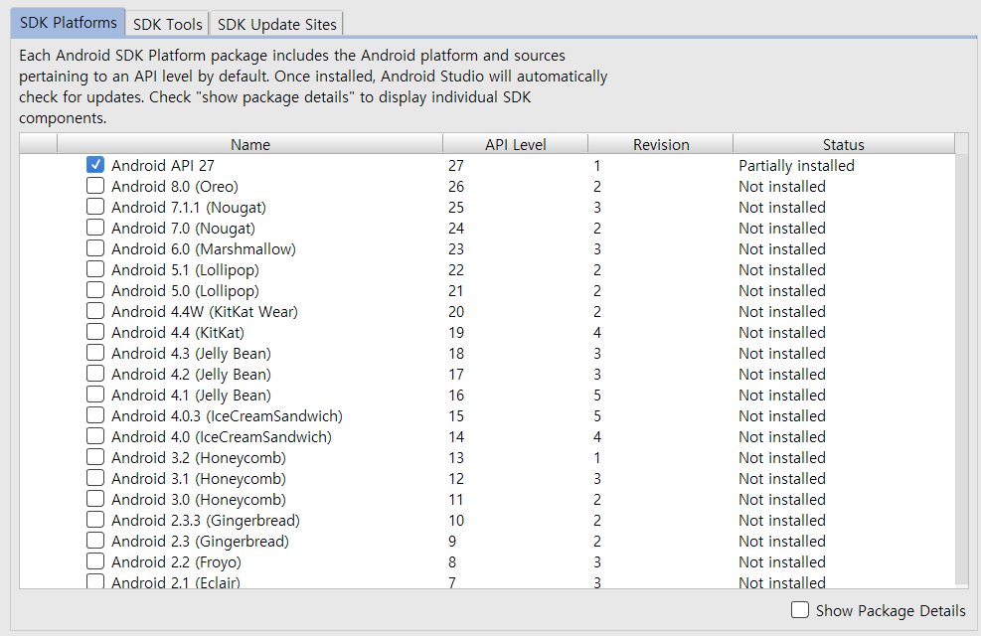981x636 pixels.
Task: Open the SDK Update Sites tab
Action: click(276, 25)
